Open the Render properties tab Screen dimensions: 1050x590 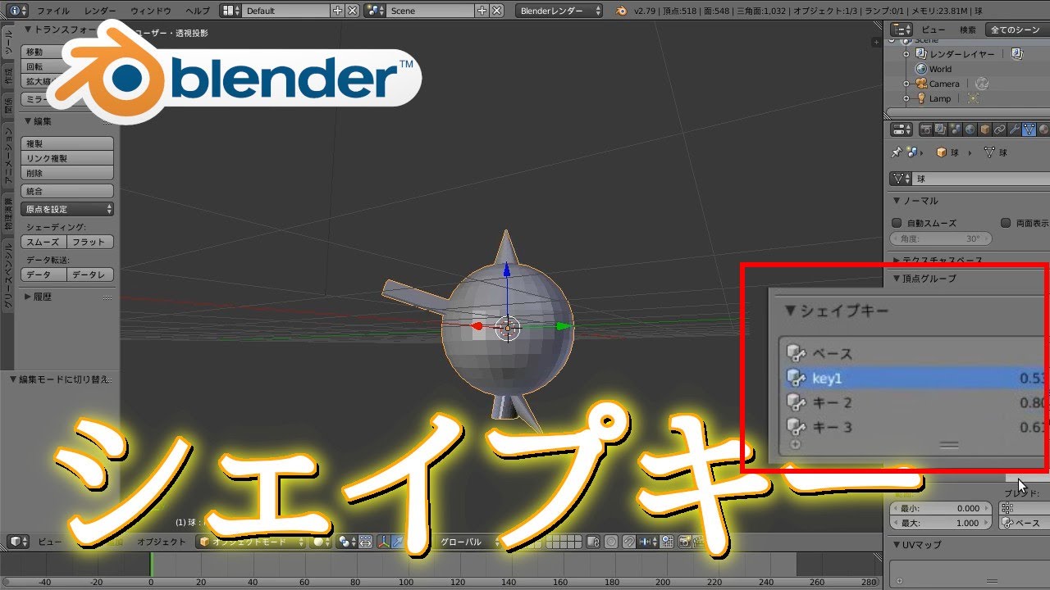point(926,129)
